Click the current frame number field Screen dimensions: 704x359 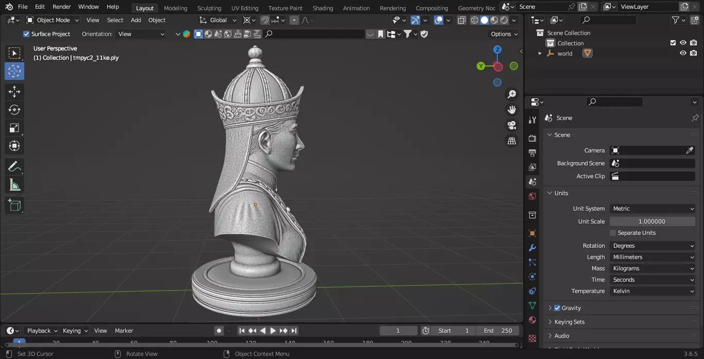[398, 331]
